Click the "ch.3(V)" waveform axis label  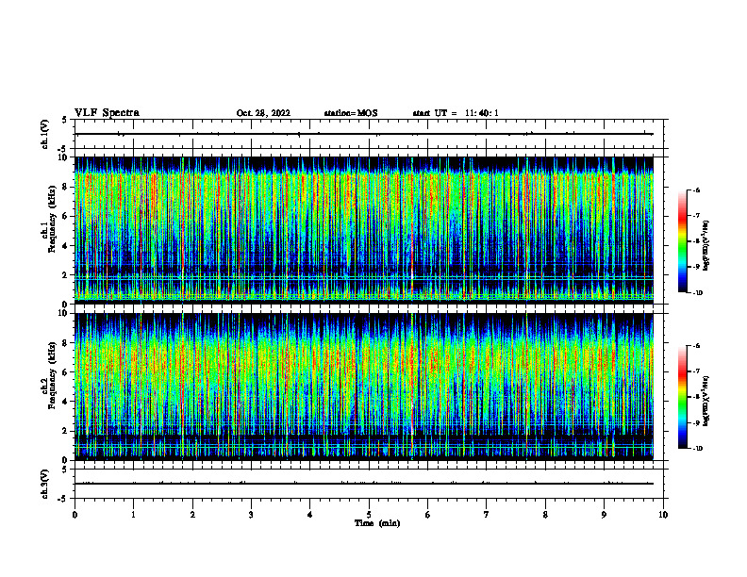pyautogui.click(x=45, y=484)
